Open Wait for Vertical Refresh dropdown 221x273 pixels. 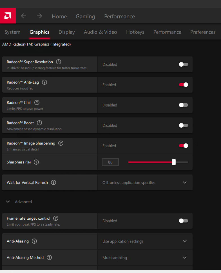[x=145, y=182]
